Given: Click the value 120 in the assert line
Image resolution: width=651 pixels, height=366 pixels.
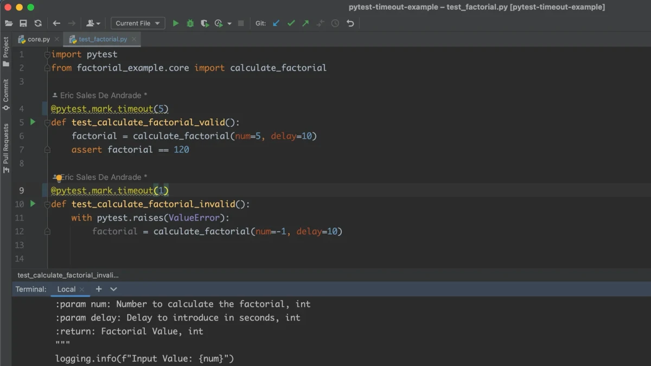Looking at the screenshot, I should pyautogui.click(x=181, y=150).
